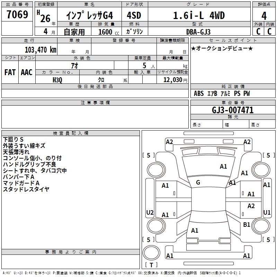Click the mileage value 103,470 km
This screenshot has height=277, width=277.
(x=40, y=50)
